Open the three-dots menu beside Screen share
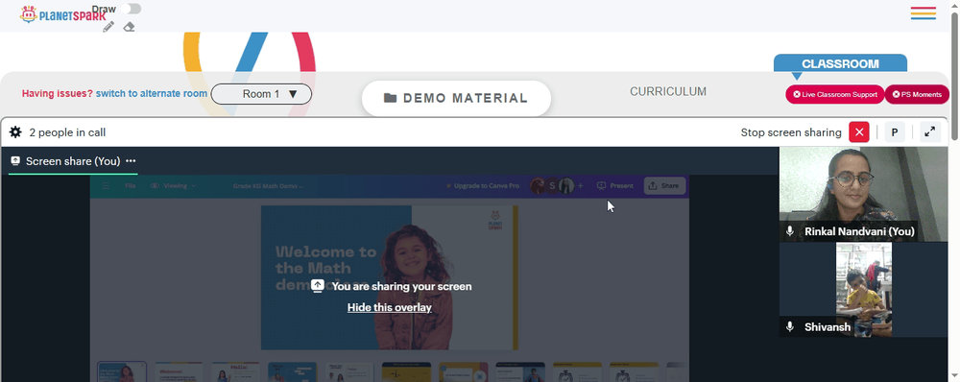 pos(131,161)
